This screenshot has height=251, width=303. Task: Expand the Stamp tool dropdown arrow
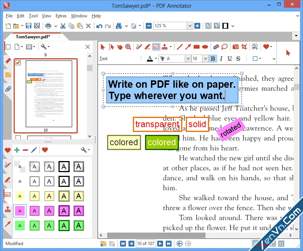click(x=170, y=47)
